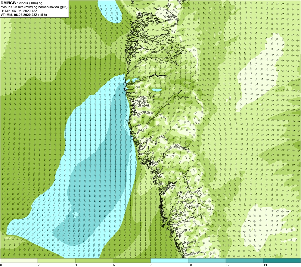Click the '14' label on the color scale
This screenshot has height=267, width=301.
(265, 265)
